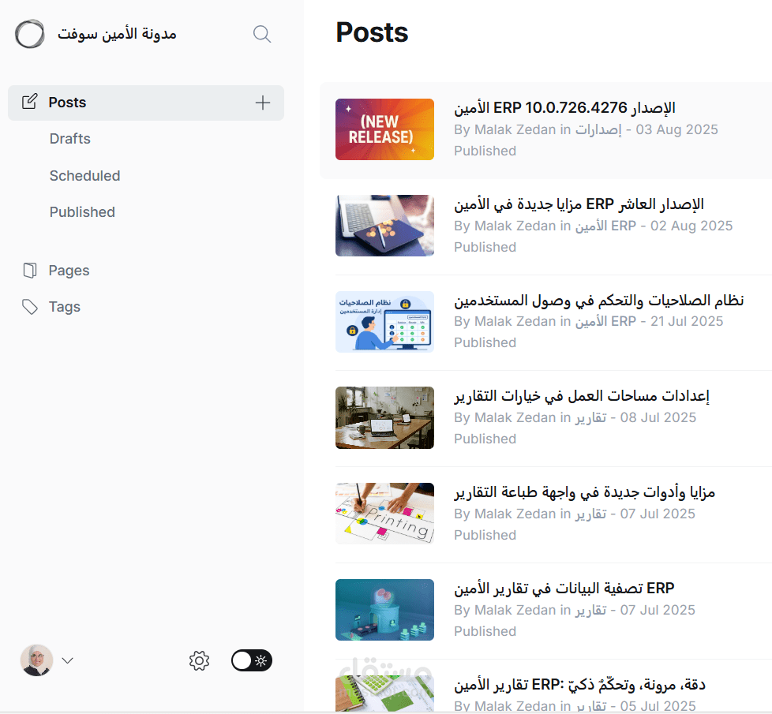
Task: Switch to the Drafts view
Action: 69,139
